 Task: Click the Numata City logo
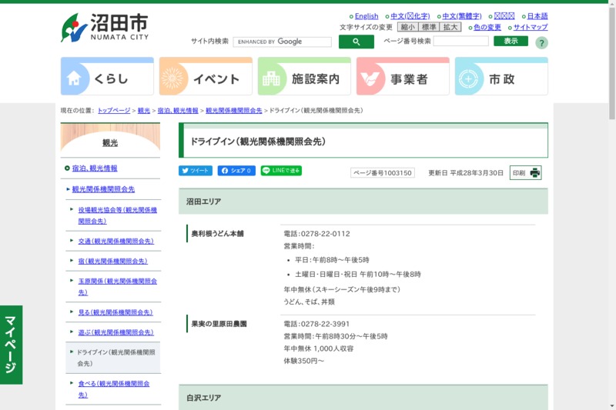coord(105,28)
